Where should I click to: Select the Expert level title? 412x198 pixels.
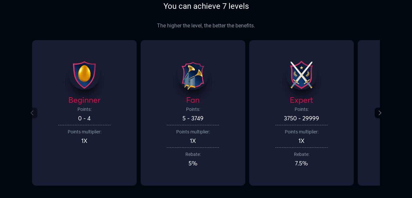tap(301, 100)
